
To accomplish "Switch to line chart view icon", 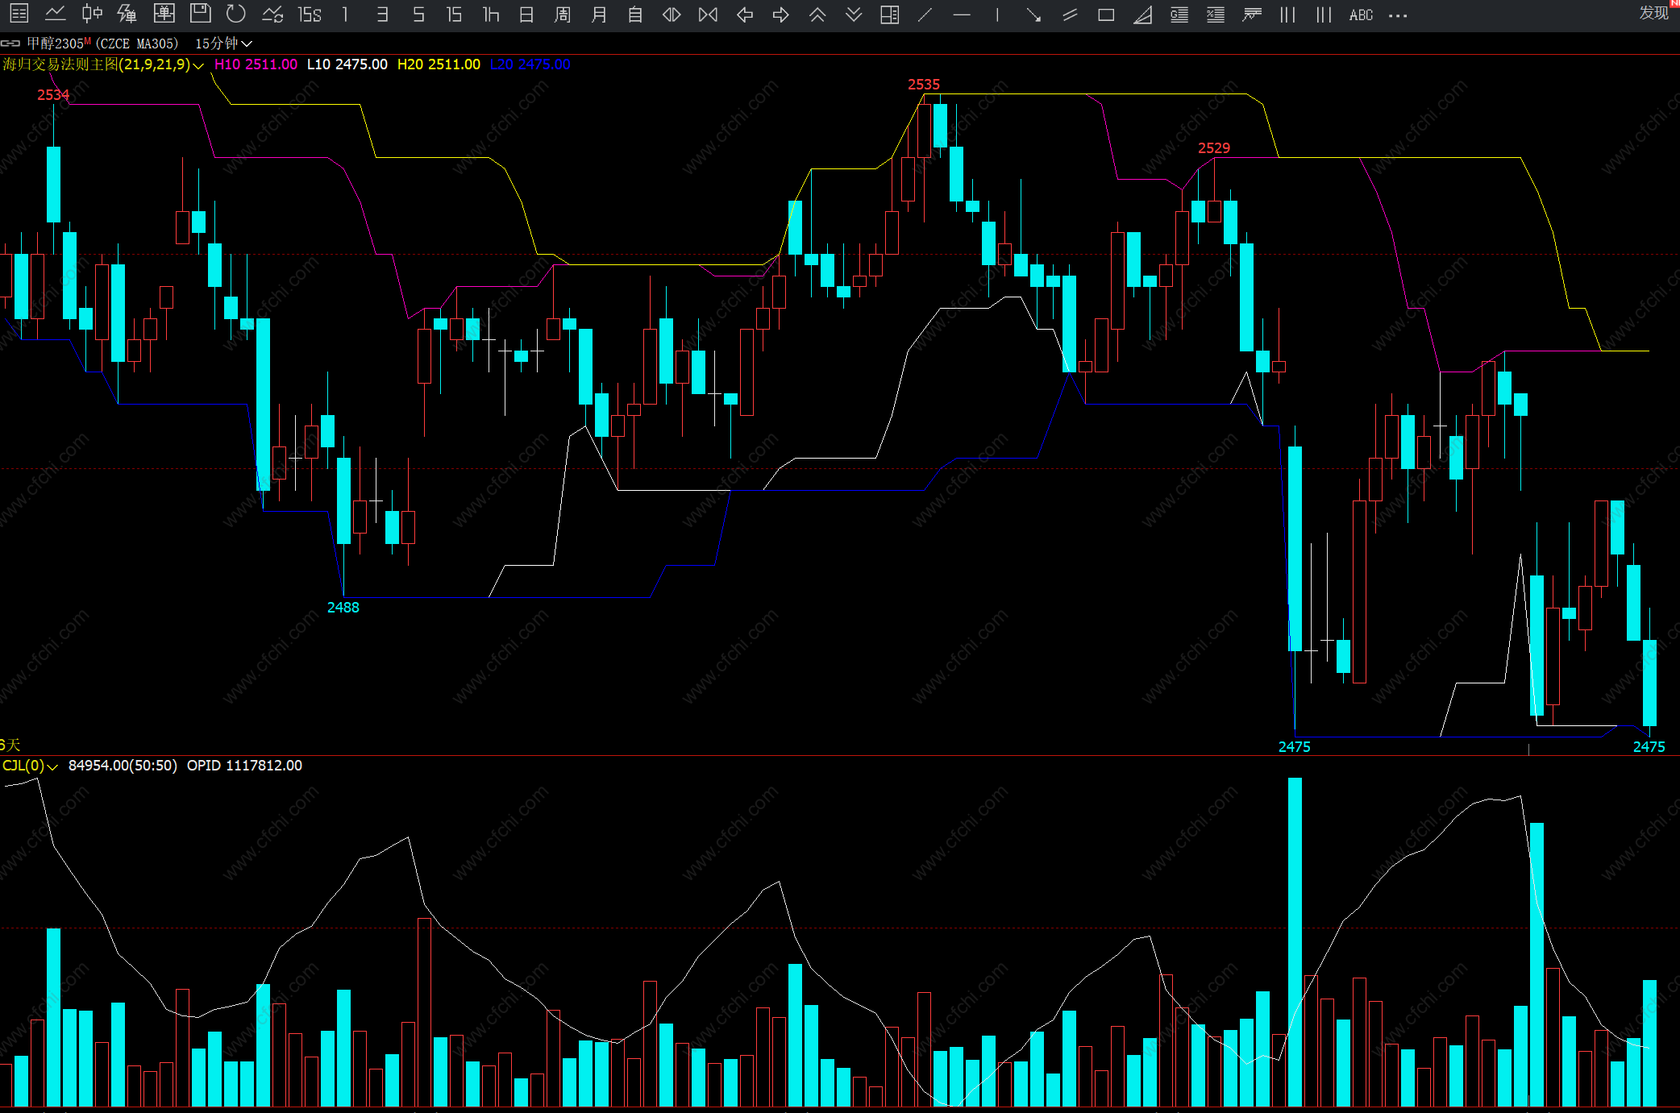I will 55,14.
